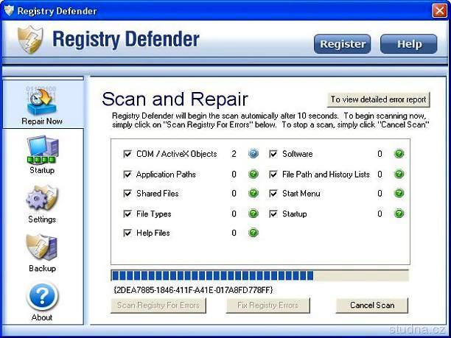Click the scanned GUID key text
The height and width of the screenshot is (338, 451).
193,289
